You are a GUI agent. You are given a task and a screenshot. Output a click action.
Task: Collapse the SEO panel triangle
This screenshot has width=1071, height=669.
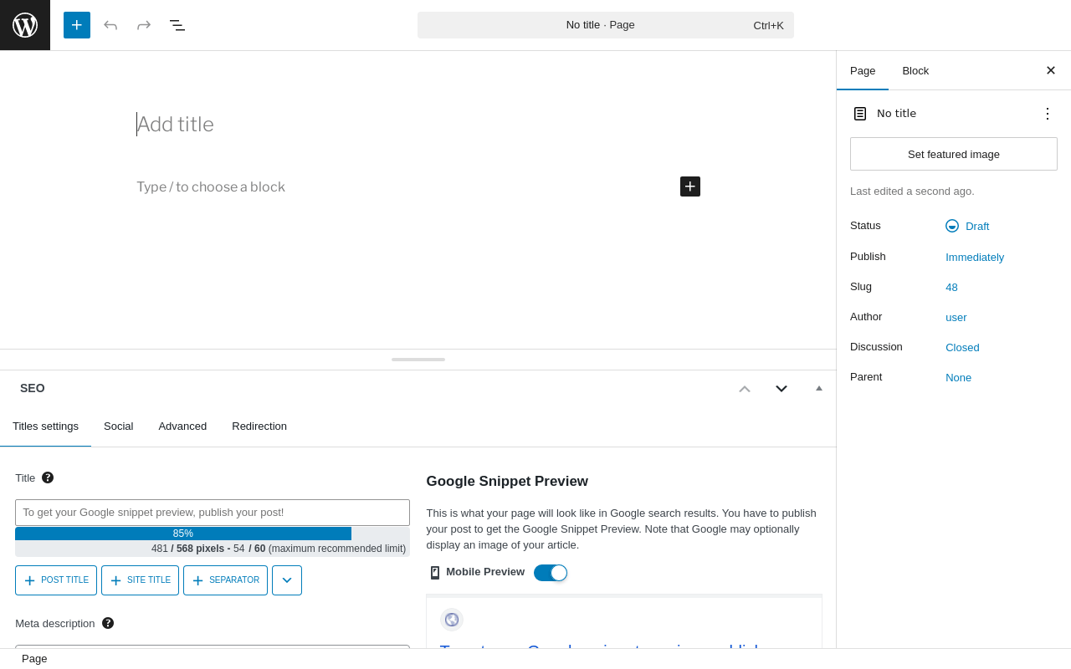819,388
